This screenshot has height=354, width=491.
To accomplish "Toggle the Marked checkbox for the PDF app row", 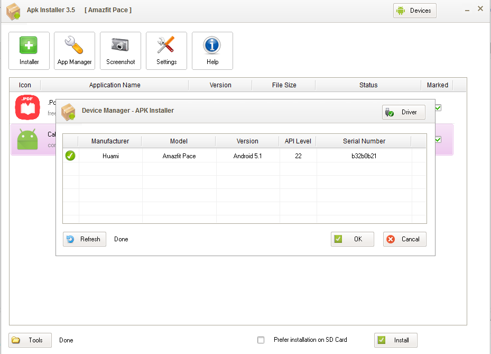I will pyautogui.click(x=438, y=108).
